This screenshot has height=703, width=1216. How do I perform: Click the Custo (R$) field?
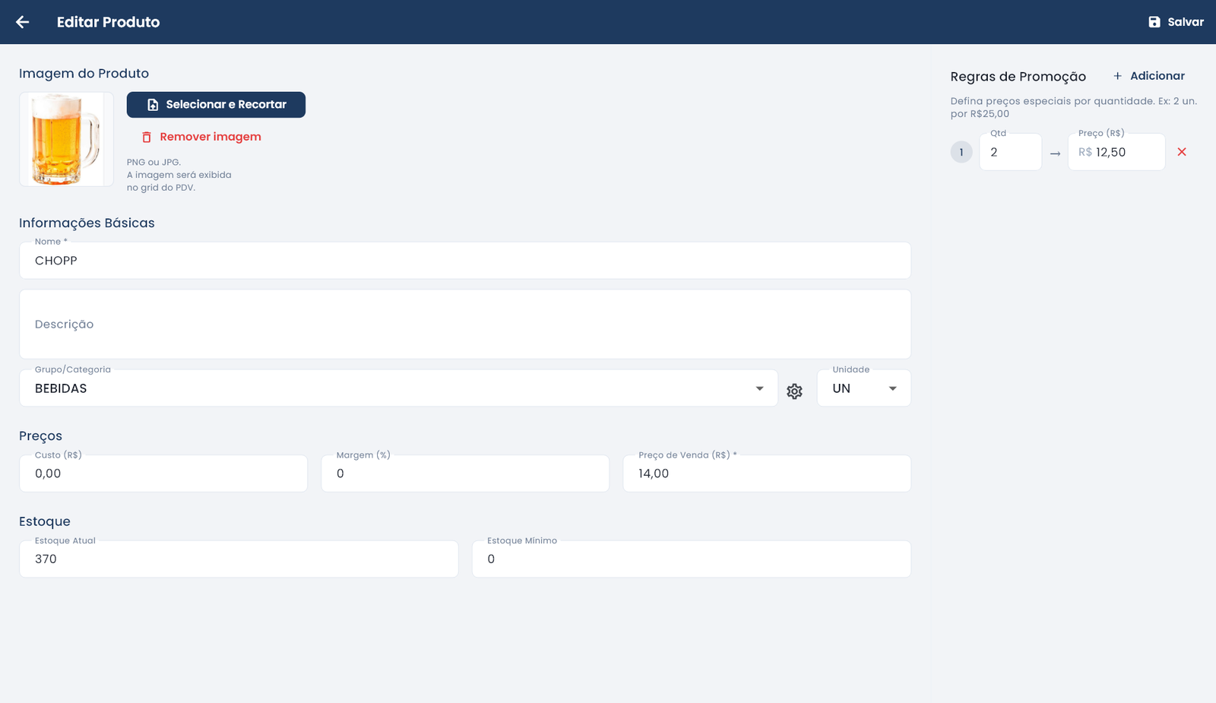tap(163, 473)
